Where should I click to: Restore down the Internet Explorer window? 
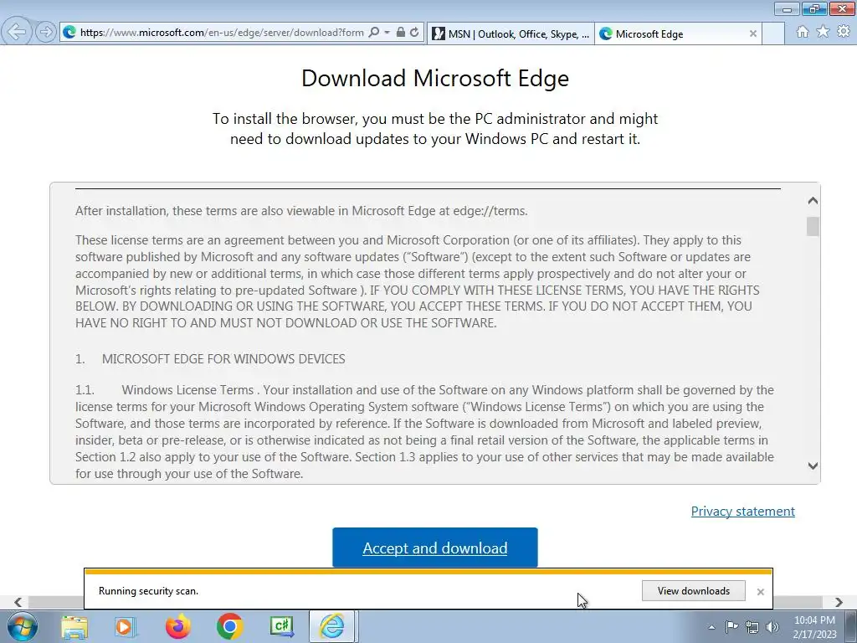pyautogui.click(x=814, y=9)
